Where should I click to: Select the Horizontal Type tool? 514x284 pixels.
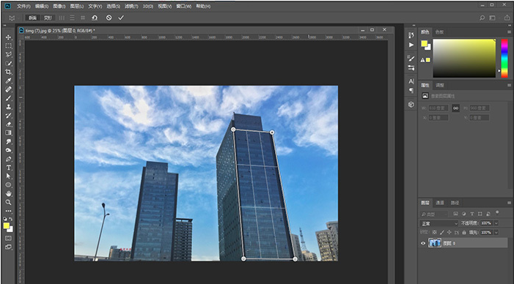coord(9,168)
